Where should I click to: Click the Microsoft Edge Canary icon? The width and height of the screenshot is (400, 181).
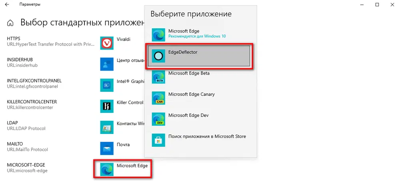click(158, 98)
